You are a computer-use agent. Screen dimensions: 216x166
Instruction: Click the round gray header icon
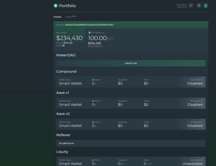tap(199, 5)
